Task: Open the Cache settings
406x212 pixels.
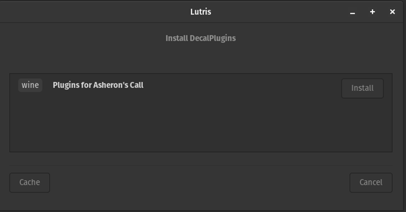Action: [x=30, y=183]
